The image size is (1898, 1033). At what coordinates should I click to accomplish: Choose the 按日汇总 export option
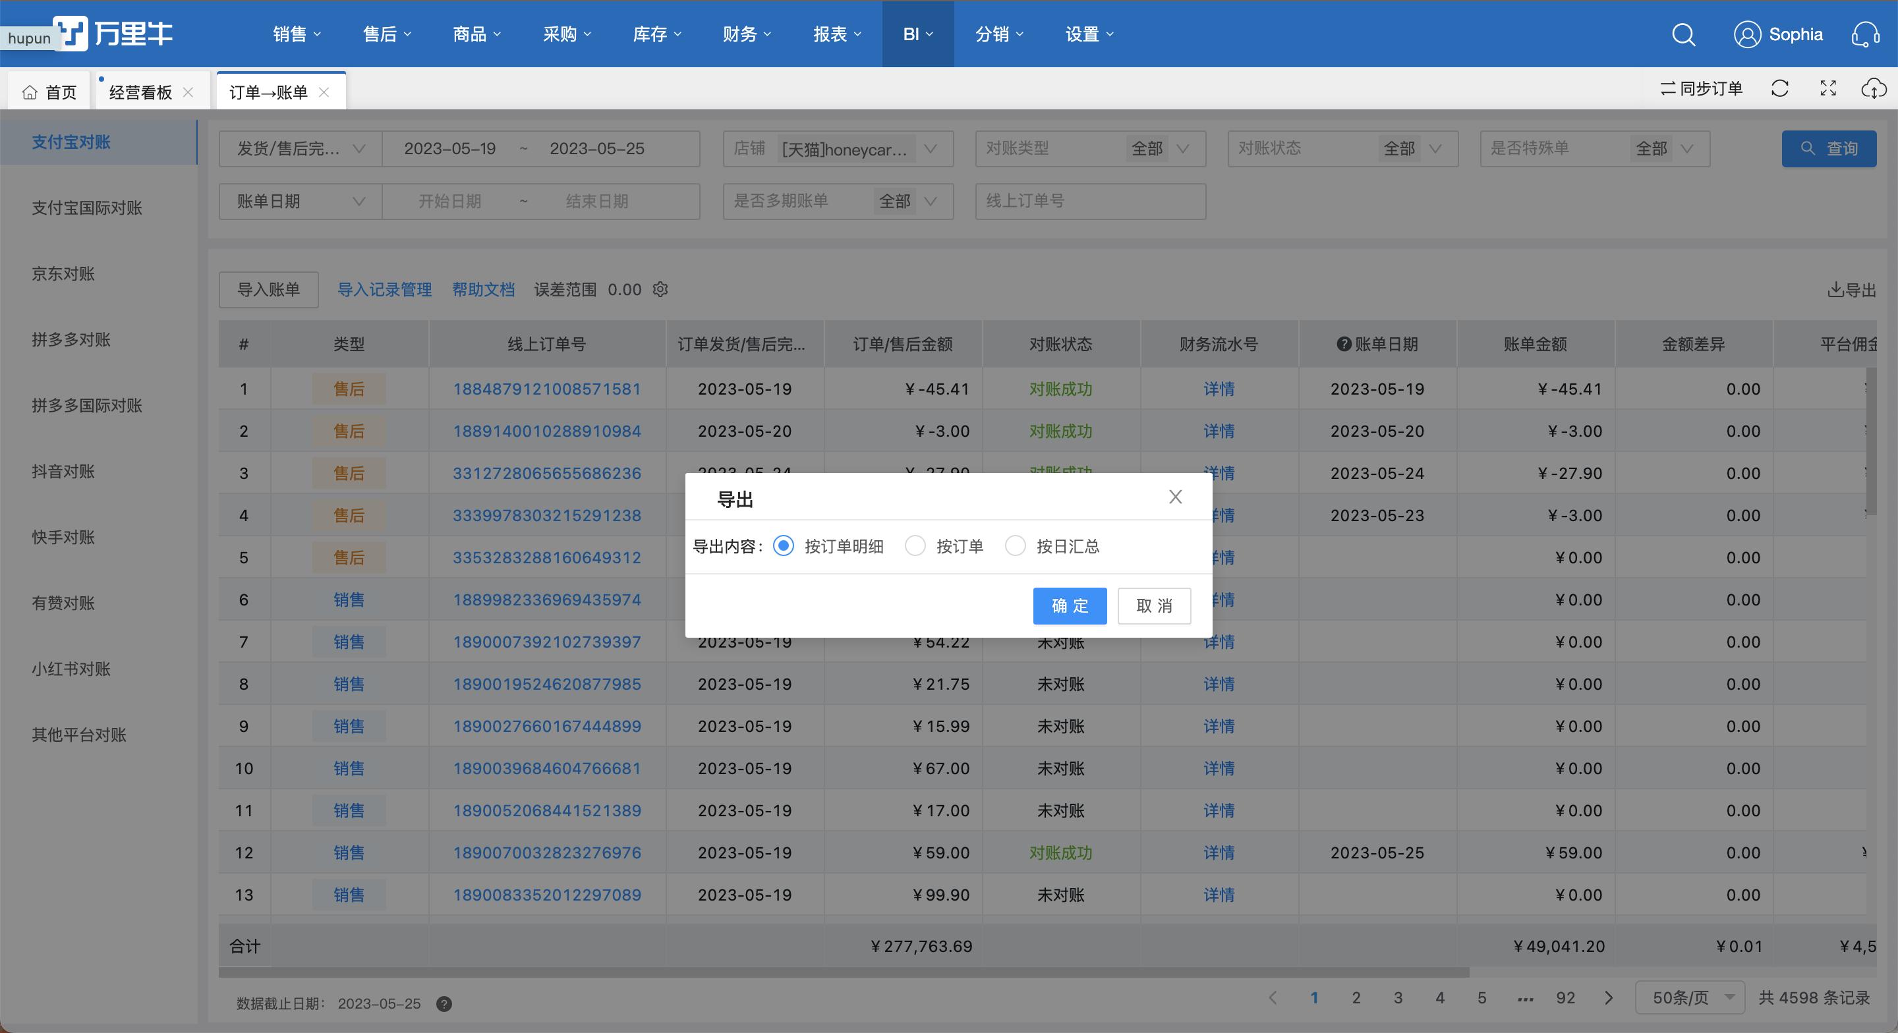(x=1016, y=546)
